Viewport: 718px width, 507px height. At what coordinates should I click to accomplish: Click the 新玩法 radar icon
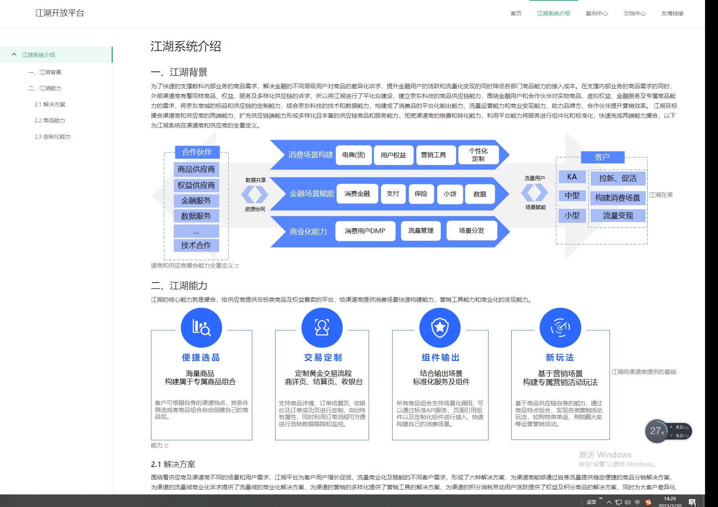tap(560, 328)
